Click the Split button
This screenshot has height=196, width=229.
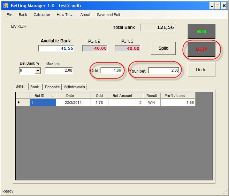coord(163,48)
